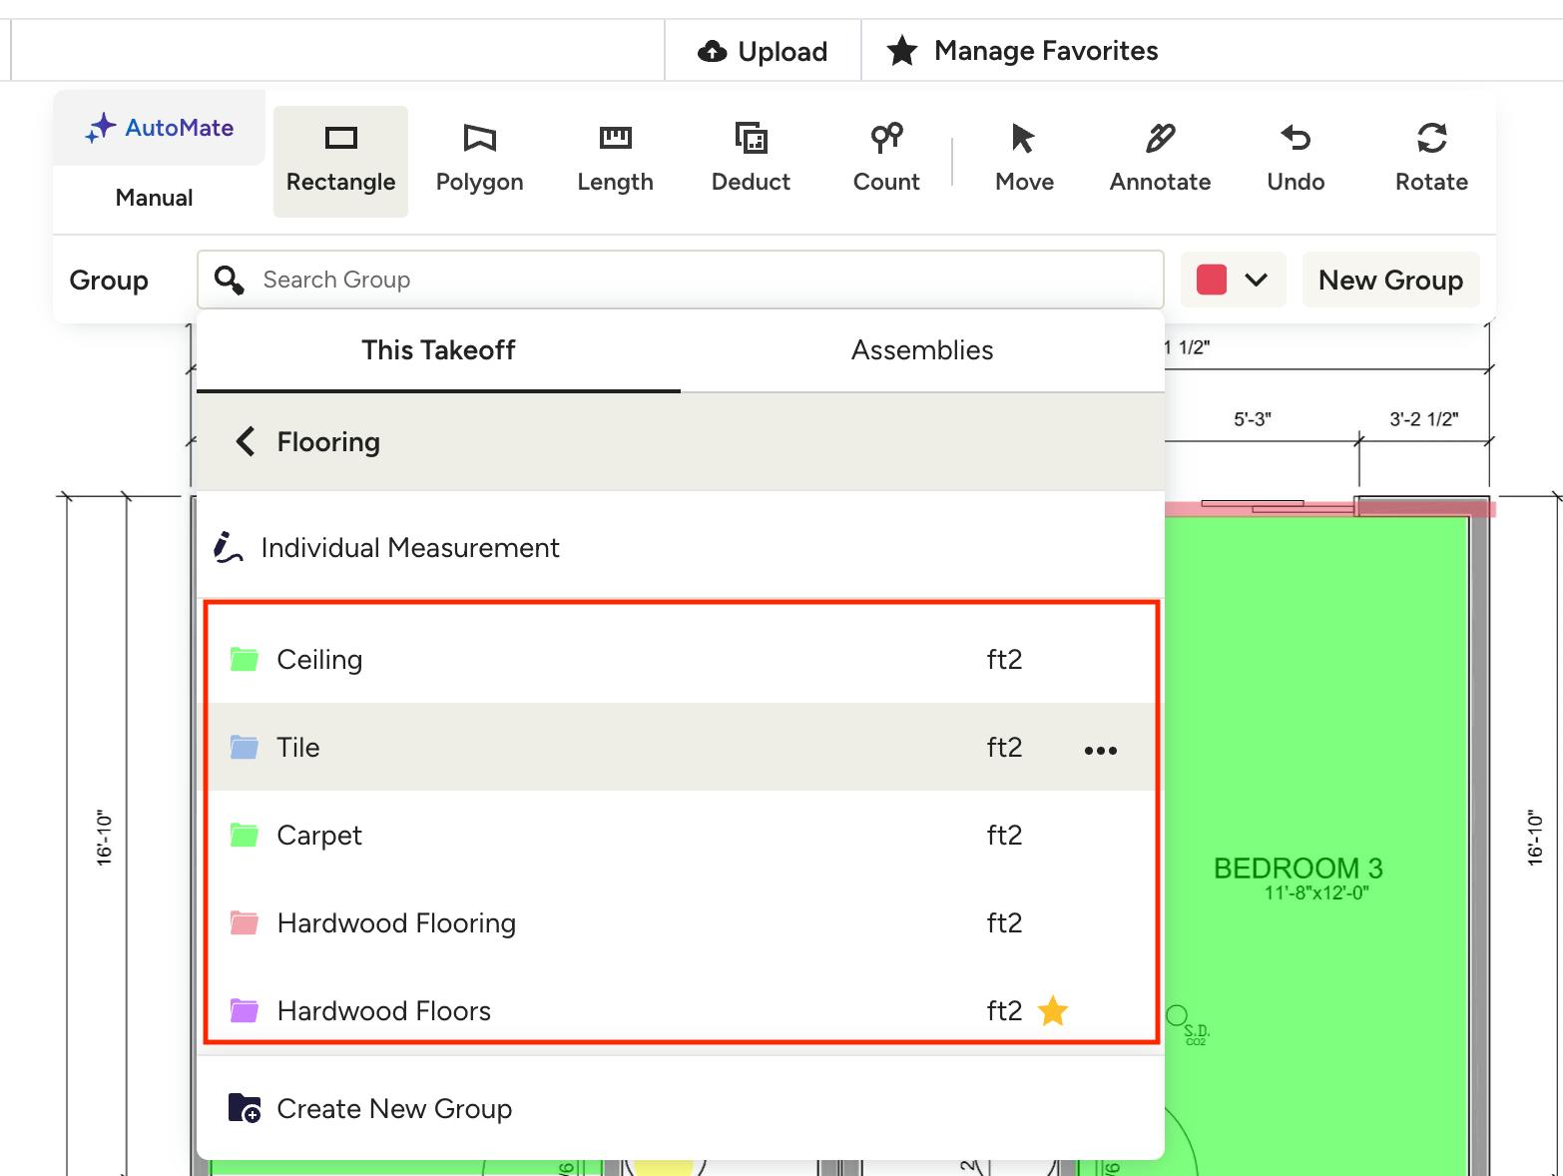This screenshot has height=1176, width=1563.
Task: Open the group color dropdown arrow
Action: (1257, 281)
